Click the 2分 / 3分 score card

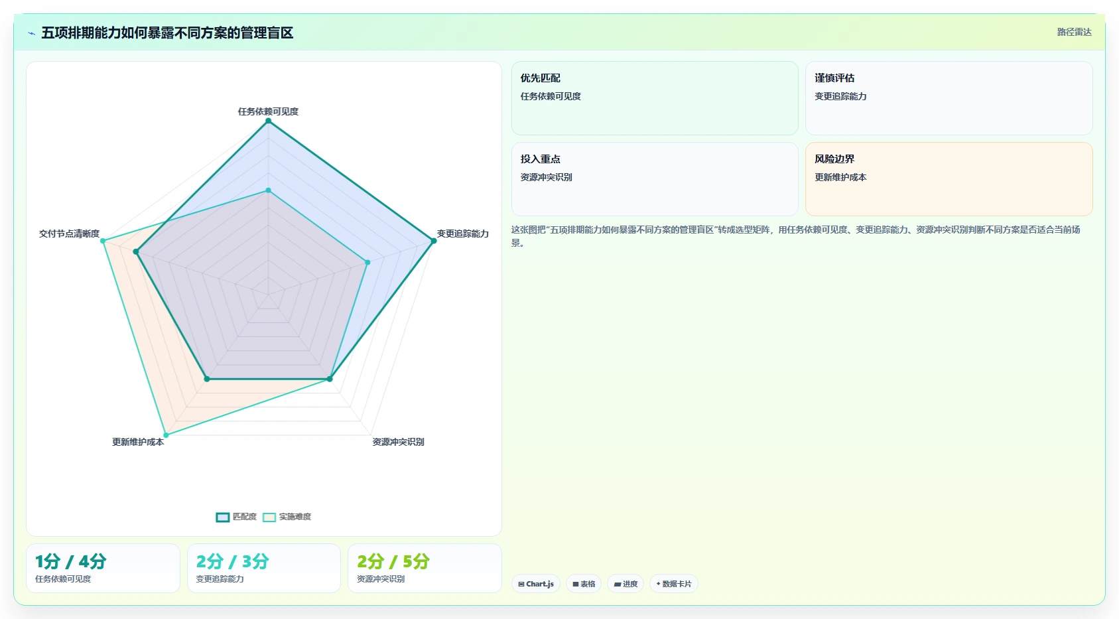pos(264,568)
